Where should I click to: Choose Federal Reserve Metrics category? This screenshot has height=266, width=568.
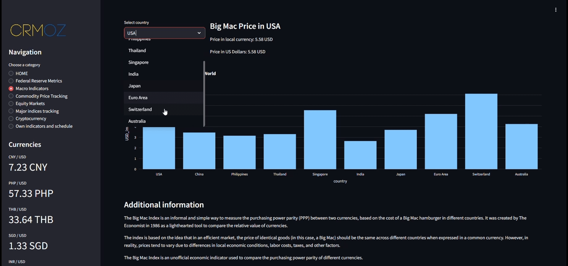tap(11, 81)
